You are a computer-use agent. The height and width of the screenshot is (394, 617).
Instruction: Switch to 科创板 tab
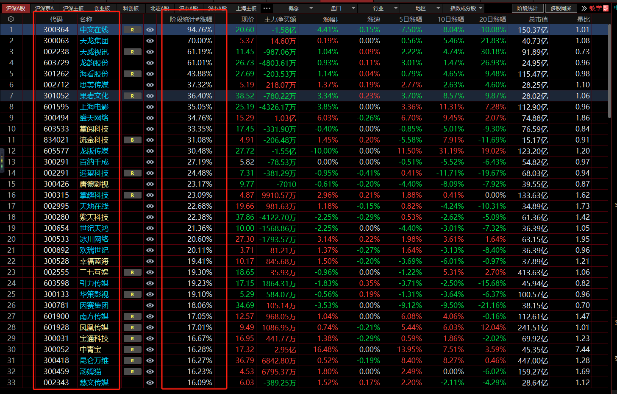[x=131, y=8]
